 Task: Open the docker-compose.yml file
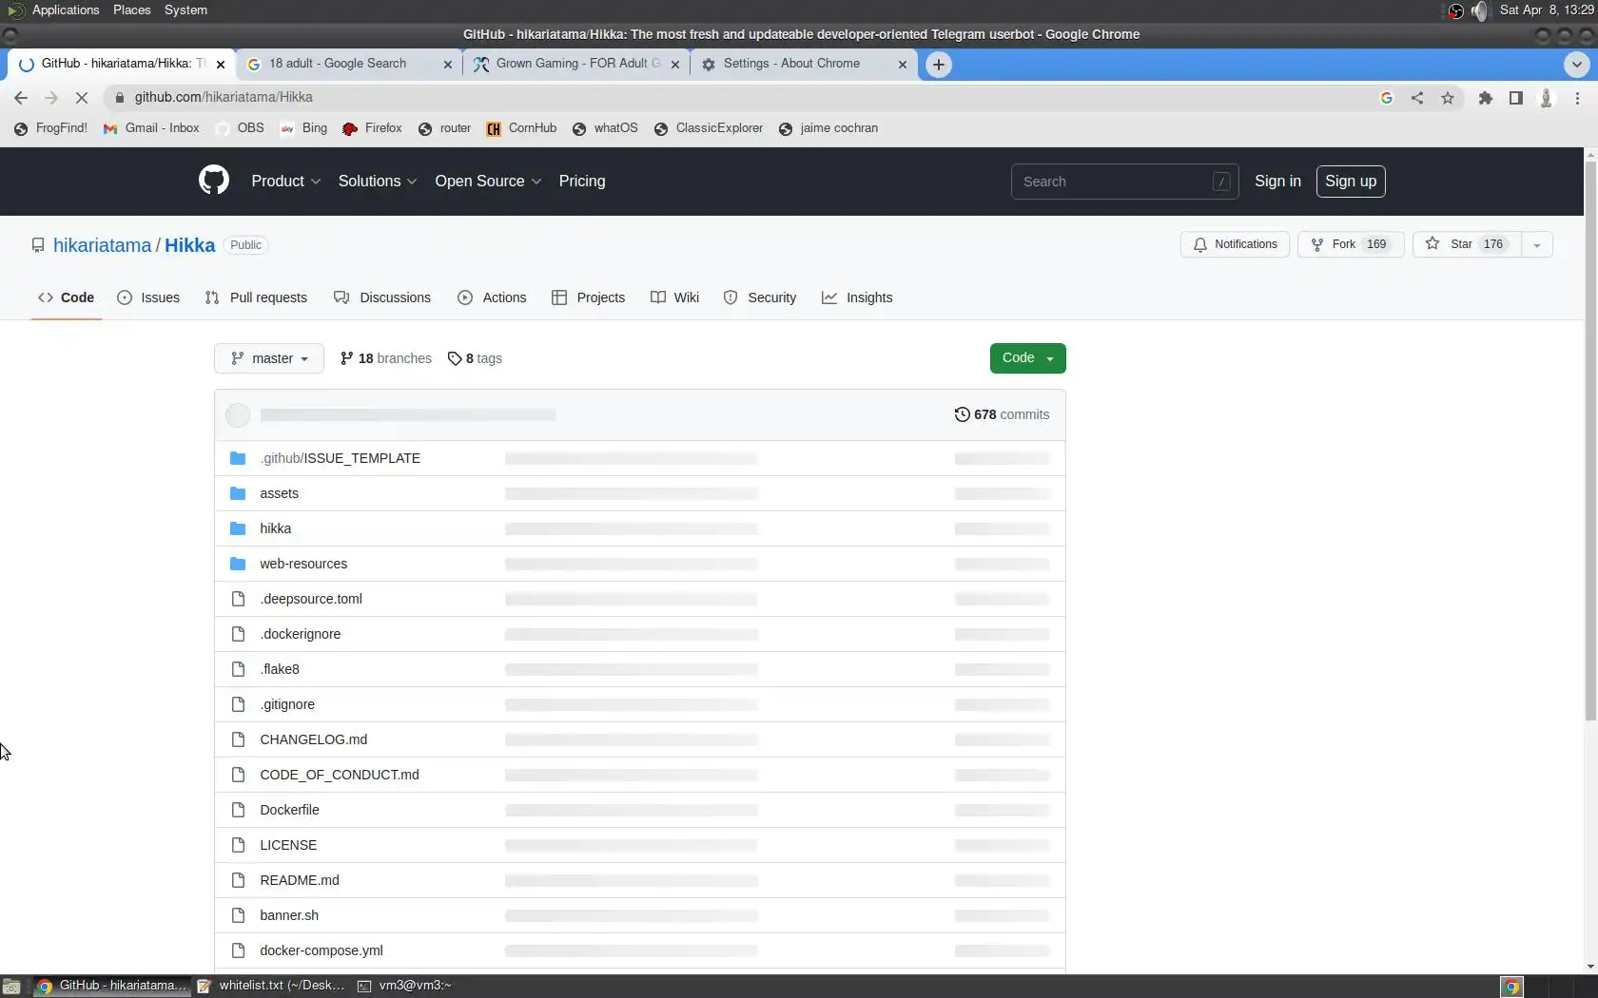322,950
